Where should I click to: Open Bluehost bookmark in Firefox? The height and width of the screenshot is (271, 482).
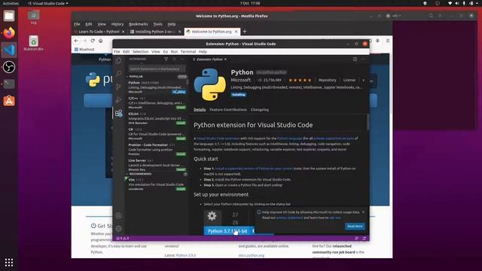click(x=84, y=49)
